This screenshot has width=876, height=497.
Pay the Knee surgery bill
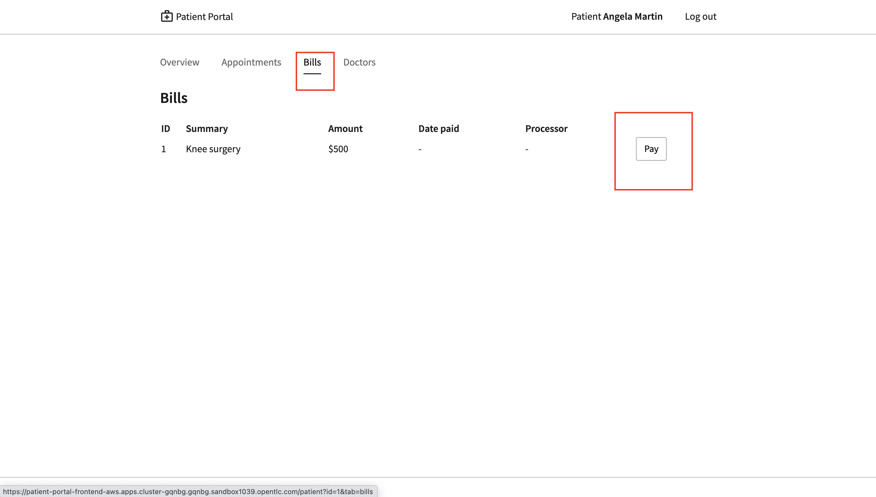click(x=651, y=149)
